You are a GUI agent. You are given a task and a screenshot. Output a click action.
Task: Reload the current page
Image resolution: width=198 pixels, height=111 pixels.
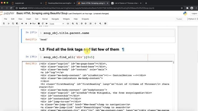tap(11, 8)
